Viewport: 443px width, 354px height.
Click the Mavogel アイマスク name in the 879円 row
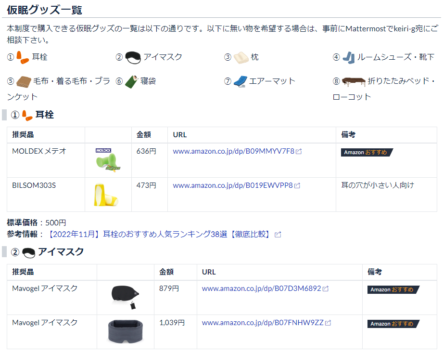(x=45, y=288)
